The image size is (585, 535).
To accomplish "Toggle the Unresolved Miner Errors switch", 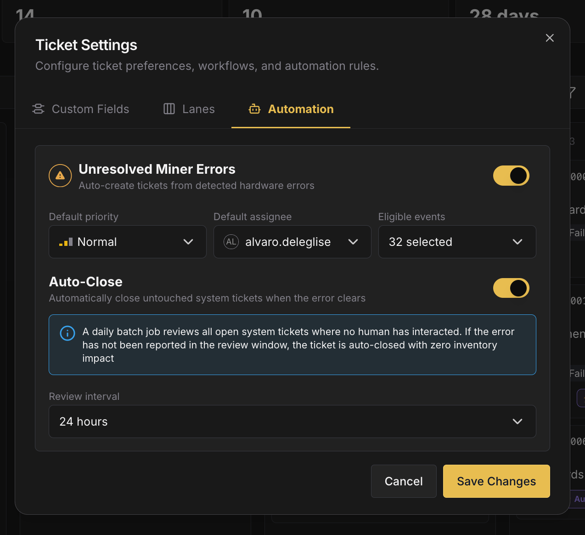I will point(511,176).
